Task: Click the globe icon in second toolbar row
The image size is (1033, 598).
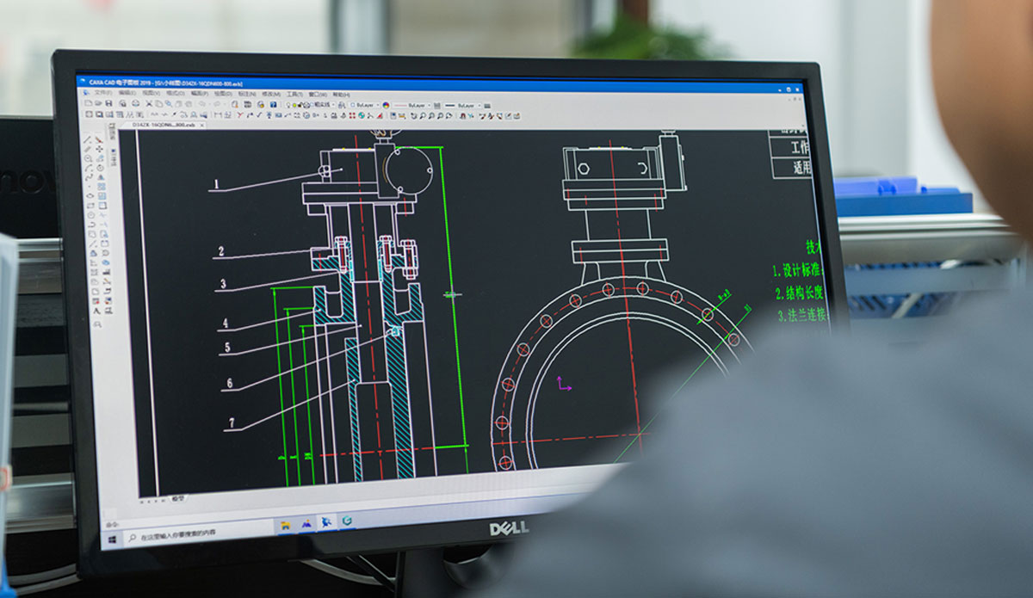Action: (361, 115)
